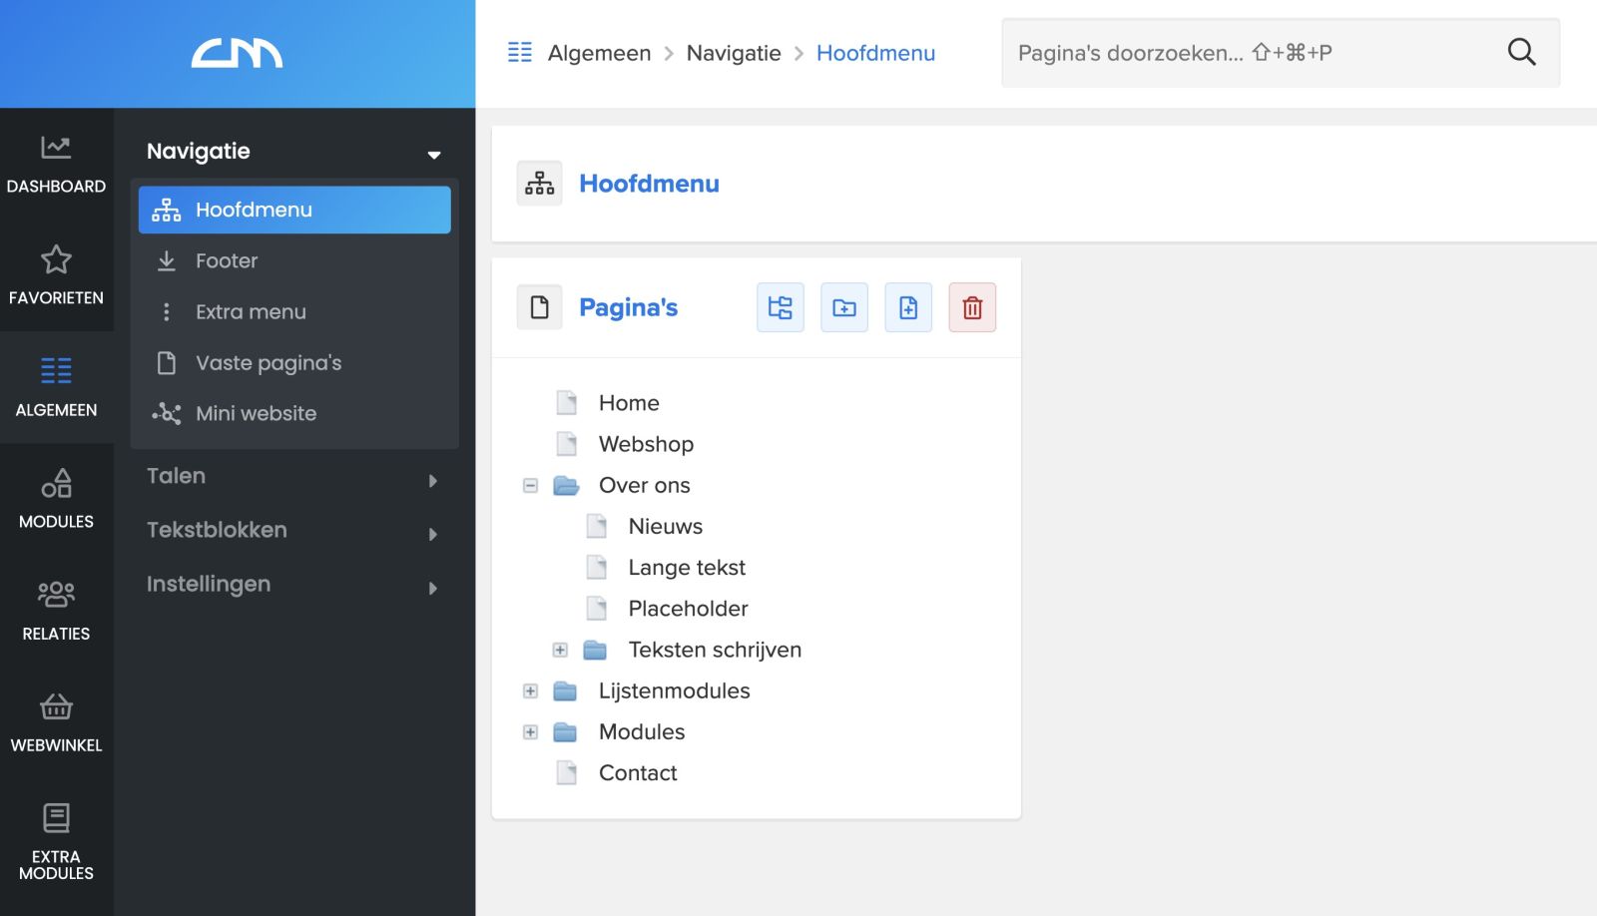This screenshot has height=916, width=1597.
Task: Open Vaste pagina's from the Navigatie menu
Action: pyautogui.click(x=268, y=362)
